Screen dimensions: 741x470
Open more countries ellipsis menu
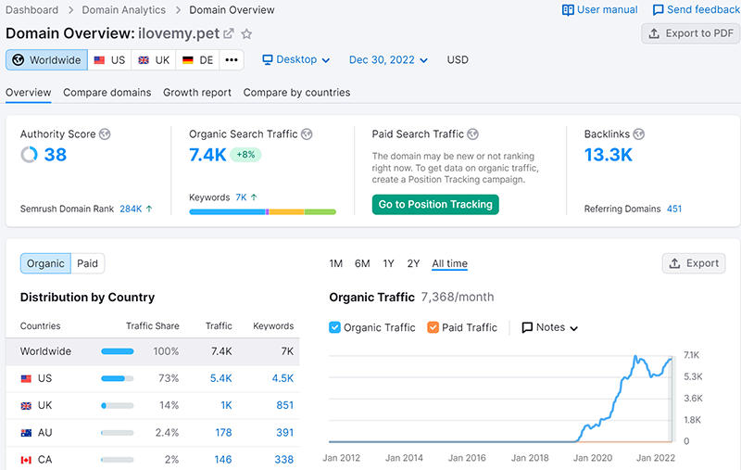click(x=232, y=60)
